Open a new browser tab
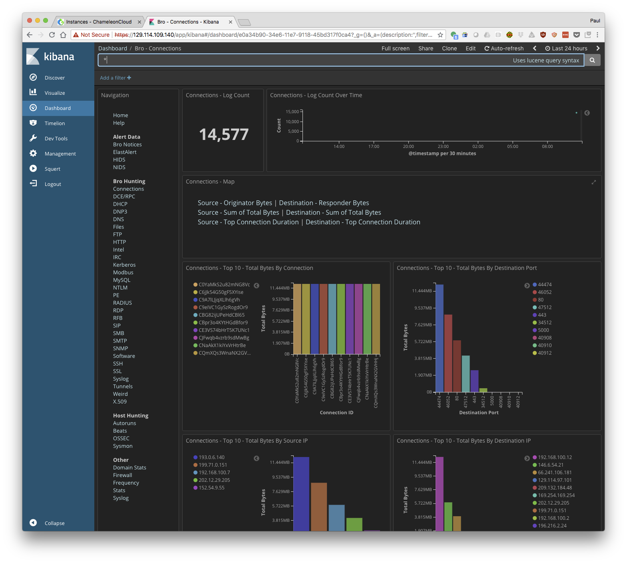Viewport: 627px width, 563px height. point(244,22)
